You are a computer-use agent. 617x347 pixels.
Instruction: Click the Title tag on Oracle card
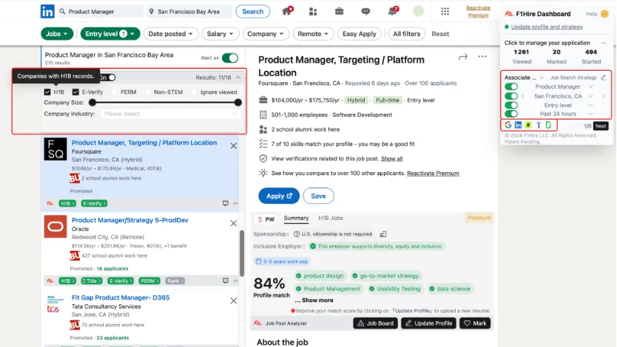91,281
